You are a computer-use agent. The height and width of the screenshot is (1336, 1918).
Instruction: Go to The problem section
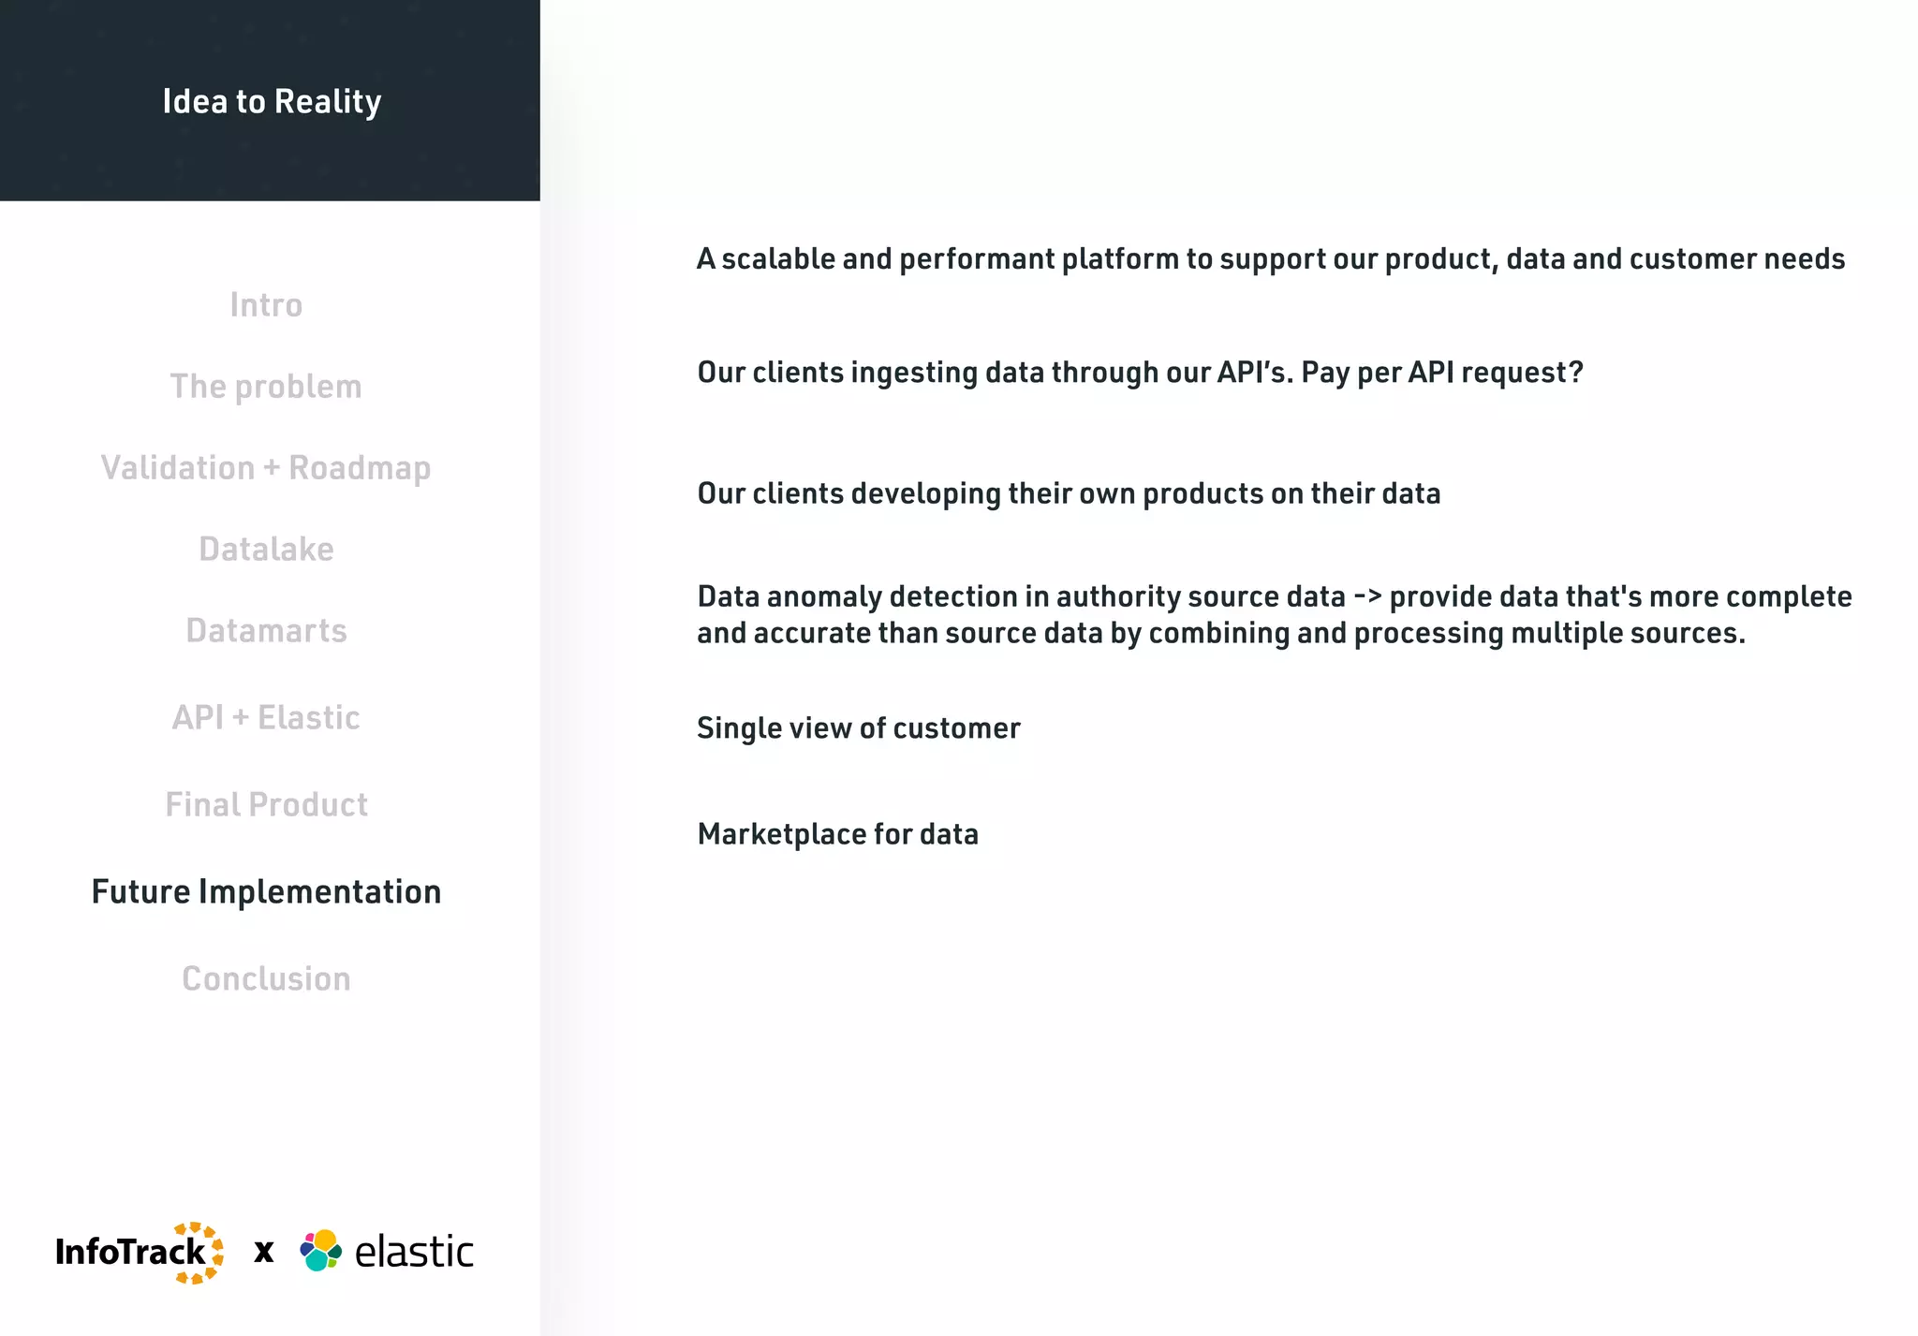coord(266,387)
